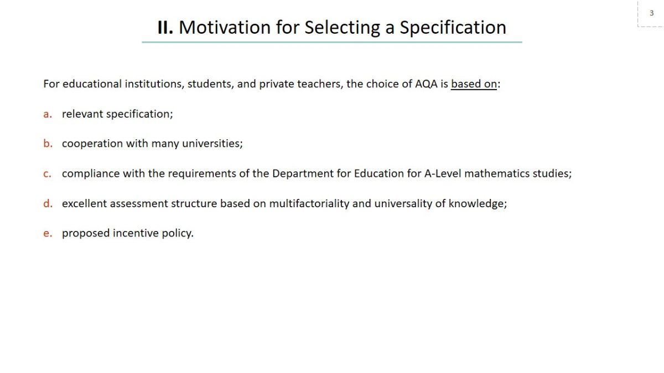This screenshot has width=664, height=373.
Task: Click the 'proposed incentive policy.' item
Action: click(x=127, y=233)
